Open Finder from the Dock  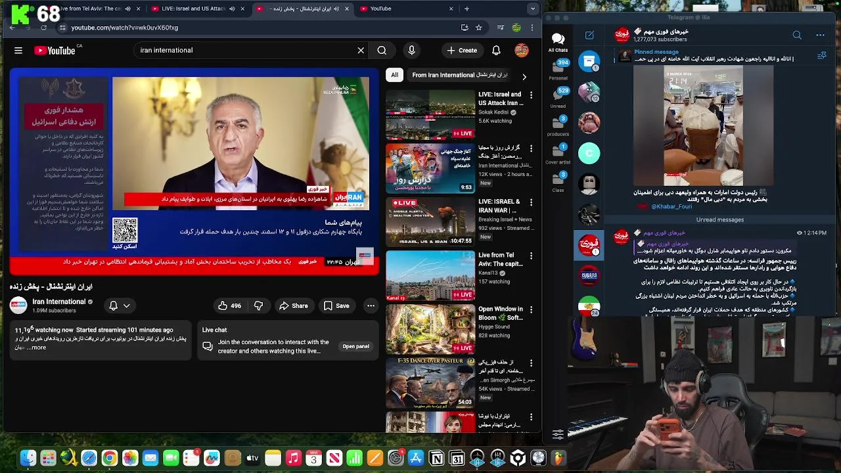coord(28,458)
